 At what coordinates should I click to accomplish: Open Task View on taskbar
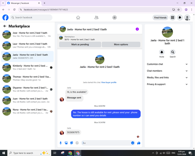click(x=55, y=153)
